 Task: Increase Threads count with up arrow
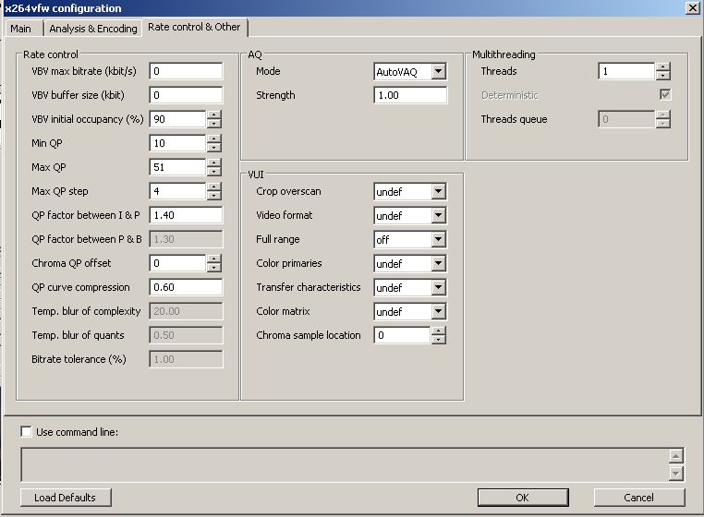[x=663, y=66]
